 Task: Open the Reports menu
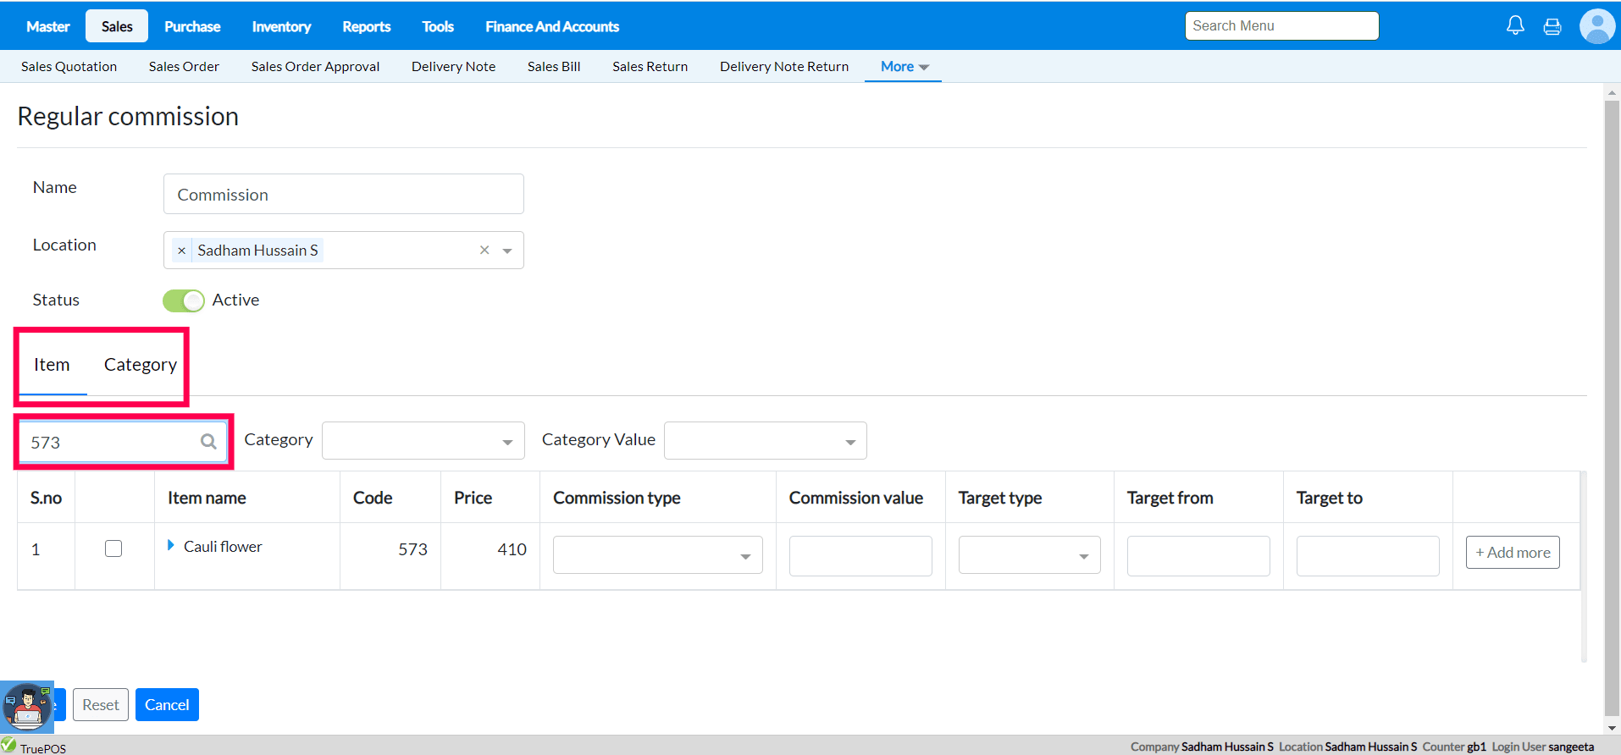[x=367, y=26]
